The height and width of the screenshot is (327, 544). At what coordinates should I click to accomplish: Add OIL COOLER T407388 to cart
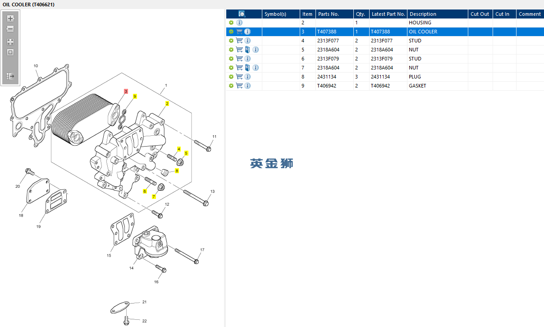click(x=239, y=32)
